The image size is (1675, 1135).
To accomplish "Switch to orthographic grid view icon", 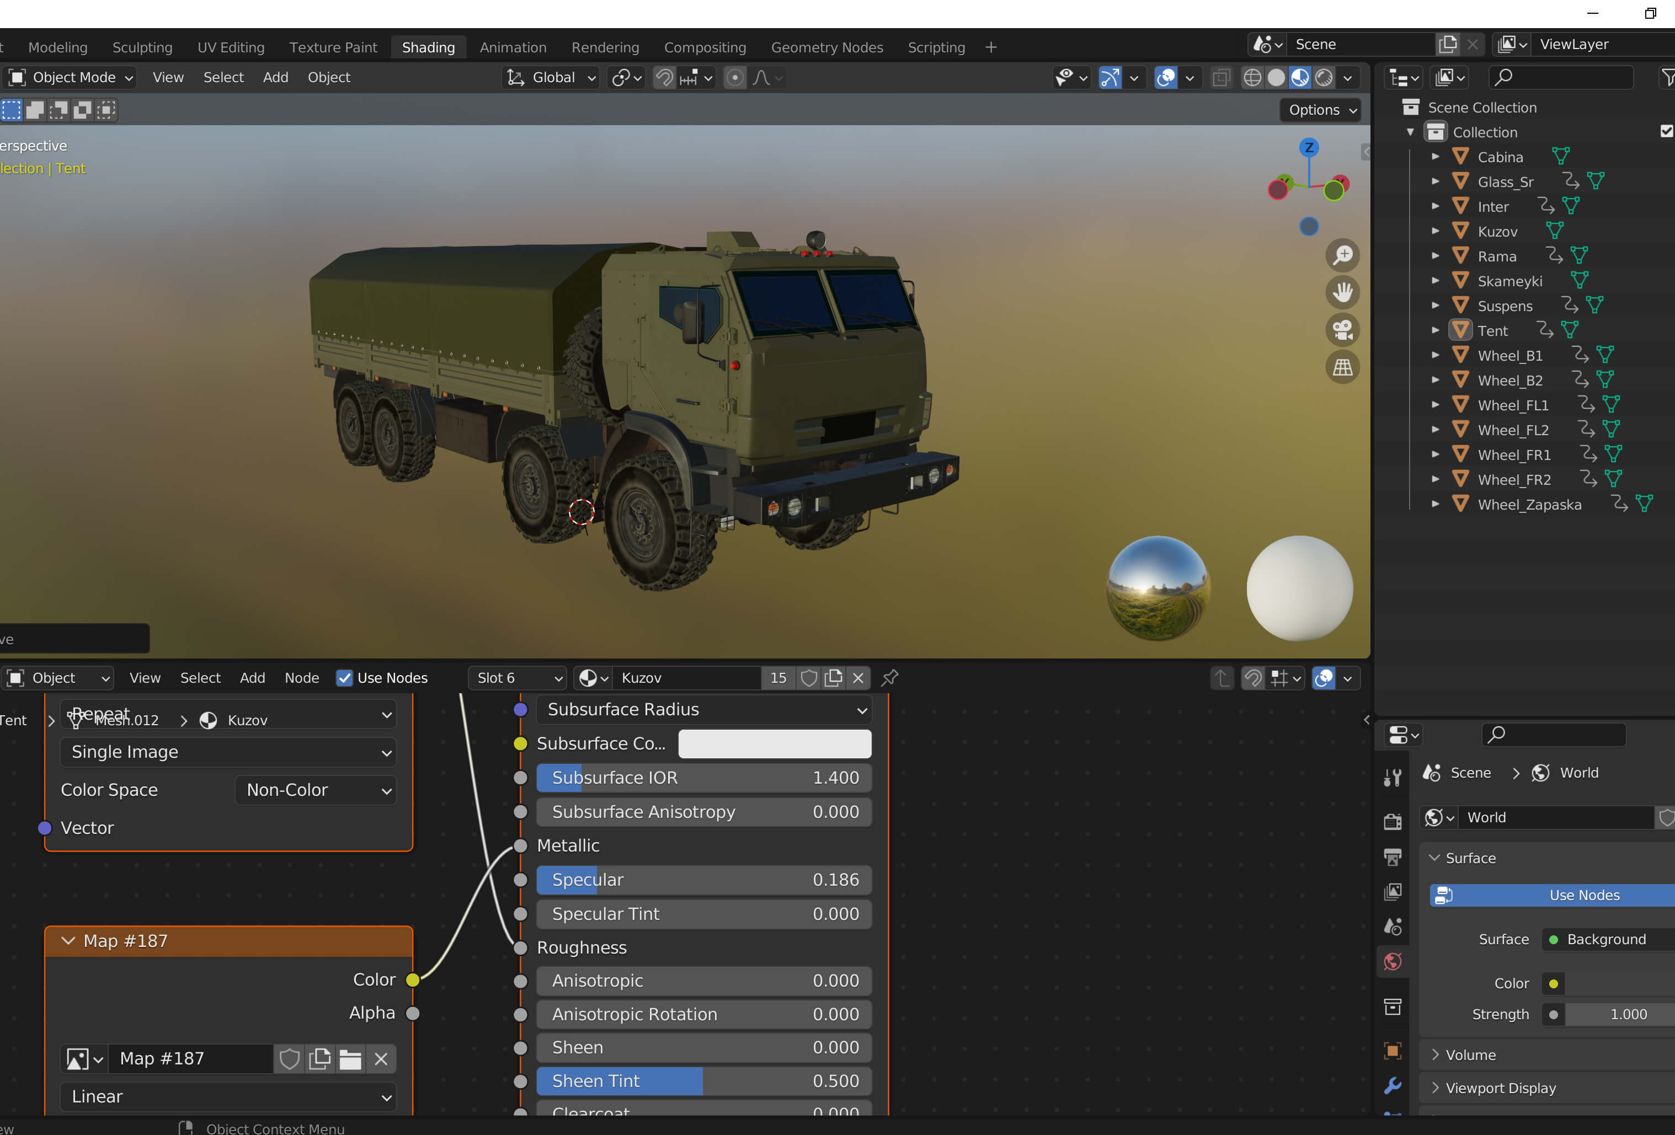I will tap(1342, 367).
